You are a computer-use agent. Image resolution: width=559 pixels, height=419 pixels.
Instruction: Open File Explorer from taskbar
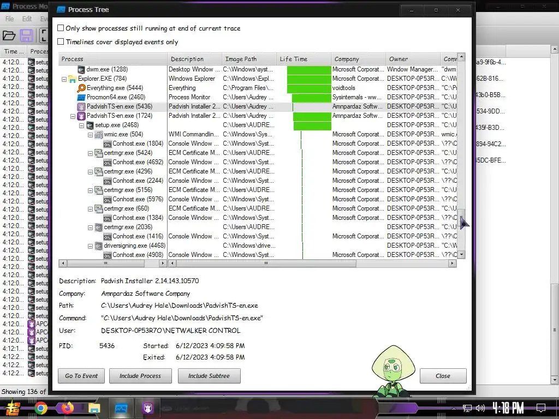point(94,408)
